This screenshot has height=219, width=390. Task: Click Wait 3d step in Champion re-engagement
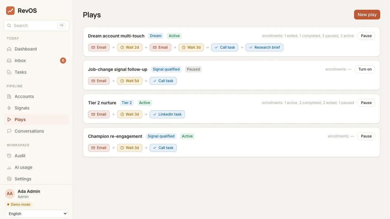129,148
